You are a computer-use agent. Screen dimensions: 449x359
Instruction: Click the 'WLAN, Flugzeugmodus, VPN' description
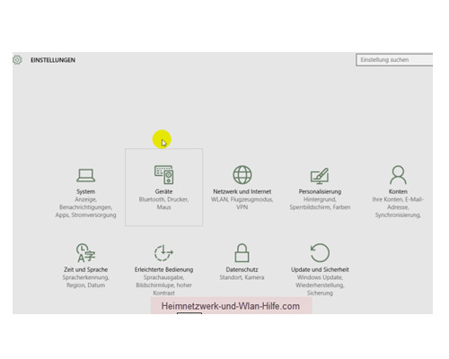pos(242,203)
